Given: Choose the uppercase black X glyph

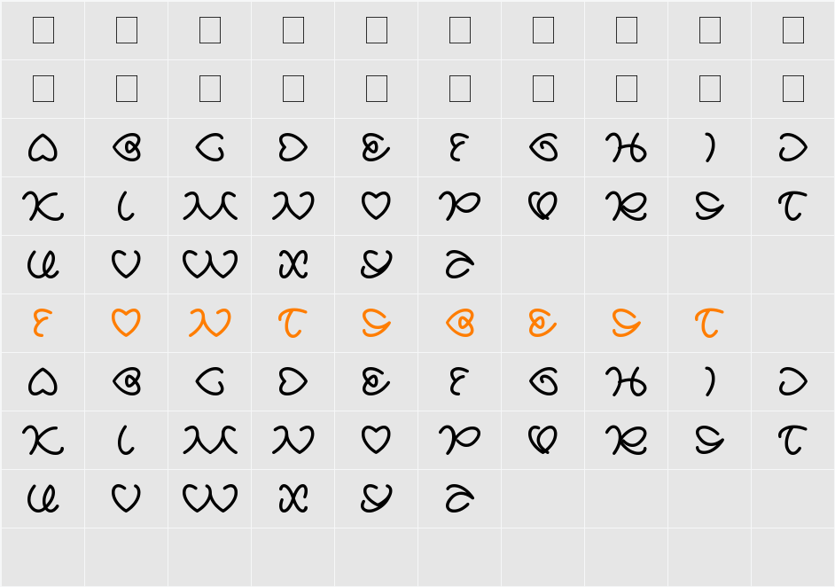Looking at the screenshot, I should pyautogui.click(x=293, y=264).
